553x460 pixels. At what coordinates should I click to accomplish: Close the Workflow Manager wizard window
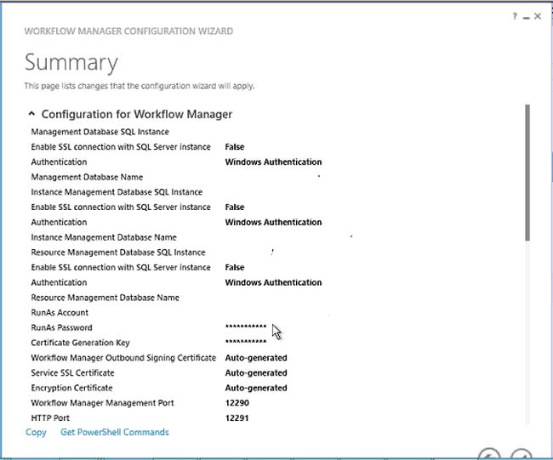538,16
